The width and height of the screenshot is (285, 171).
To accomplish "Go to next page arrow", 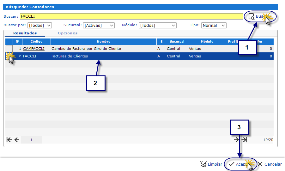I will pos(237,140).
